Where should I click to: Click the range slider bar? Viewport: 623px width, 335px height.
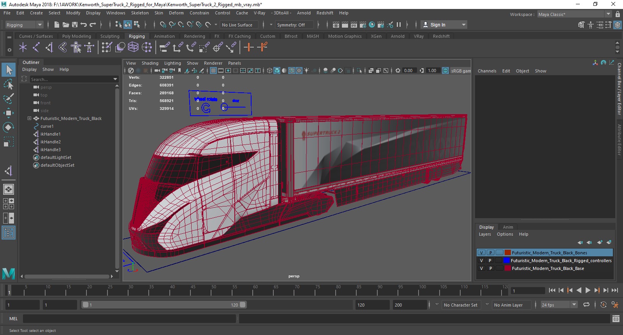[164, 305]
